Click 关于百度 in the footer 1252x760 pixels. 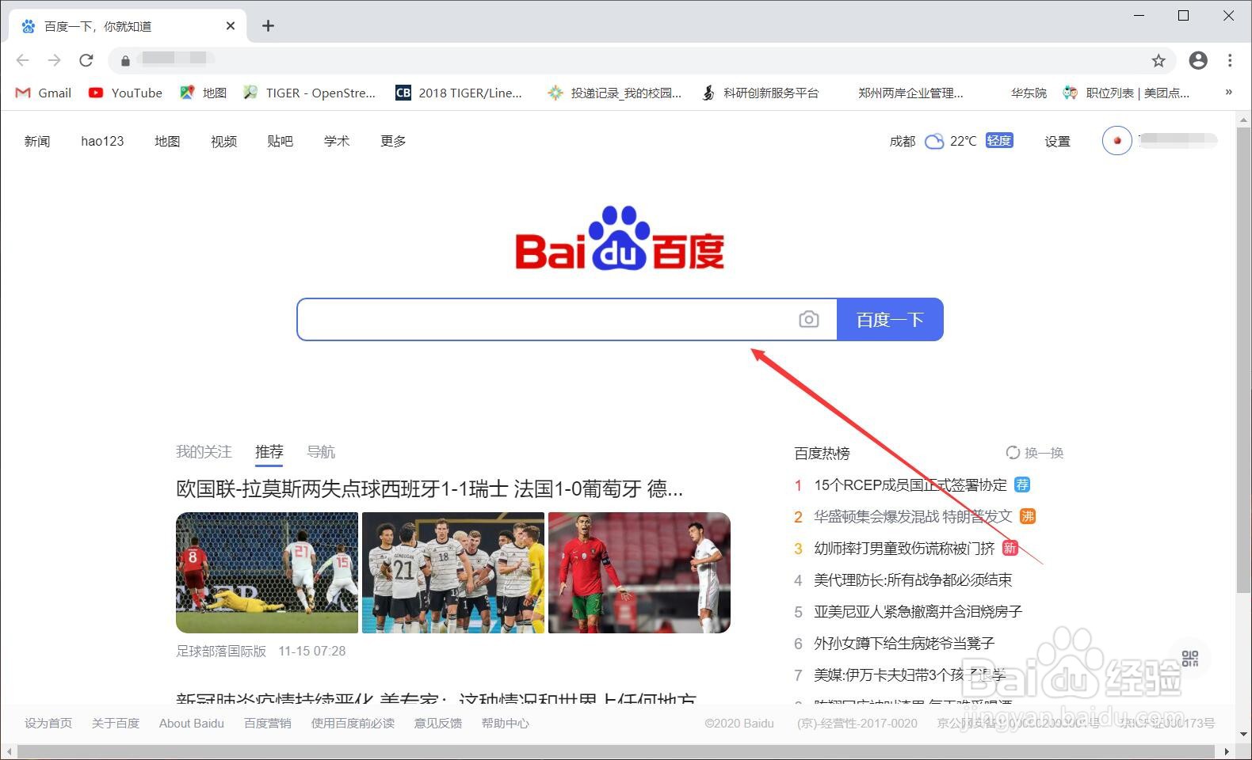coord(116,723)
